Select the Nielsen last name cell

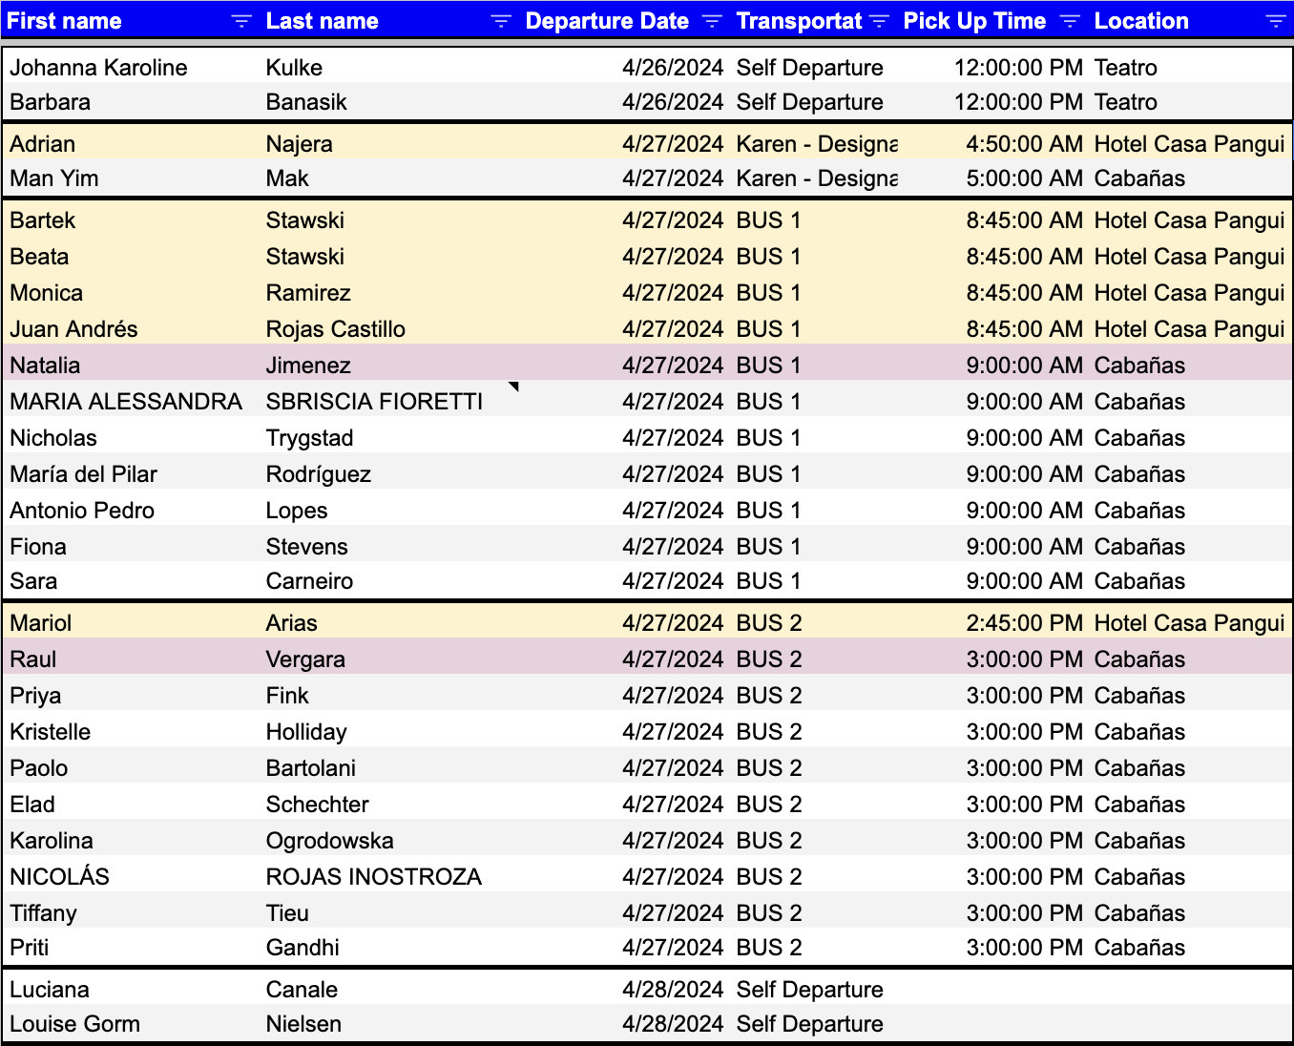[x=303, y=1024]
